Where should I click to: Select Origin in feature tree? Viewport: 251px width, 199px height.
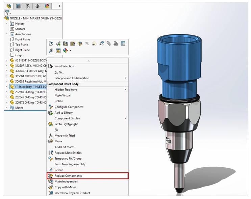[x=17, y=55]
